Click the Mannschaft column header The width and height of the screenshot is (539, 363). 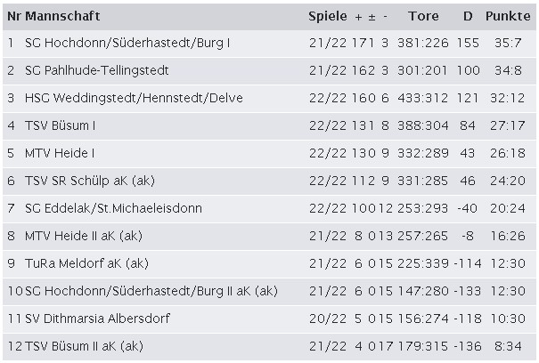[62, 16]
